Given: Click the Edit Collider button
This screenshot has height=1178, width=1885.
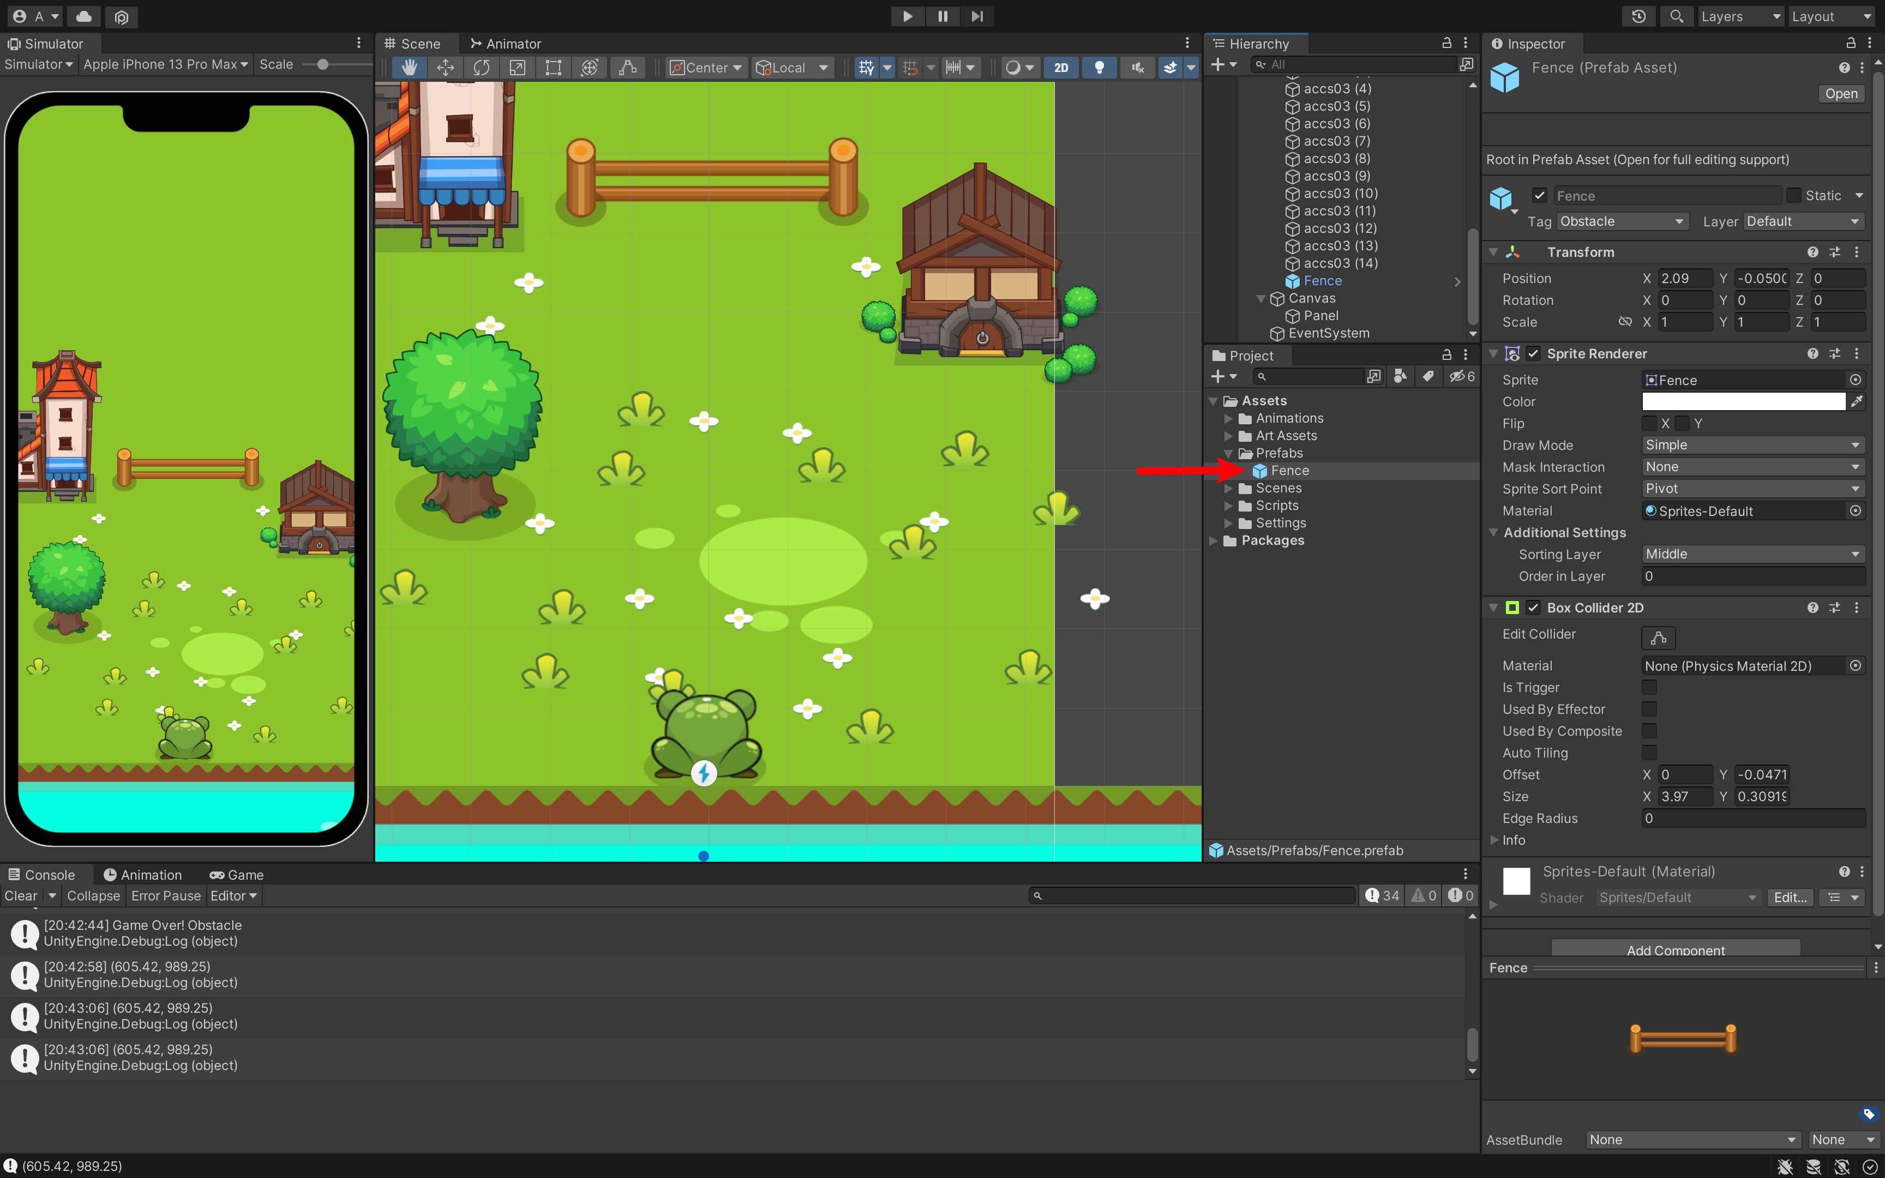Looking at the screenshot, I should [1658, 638].
